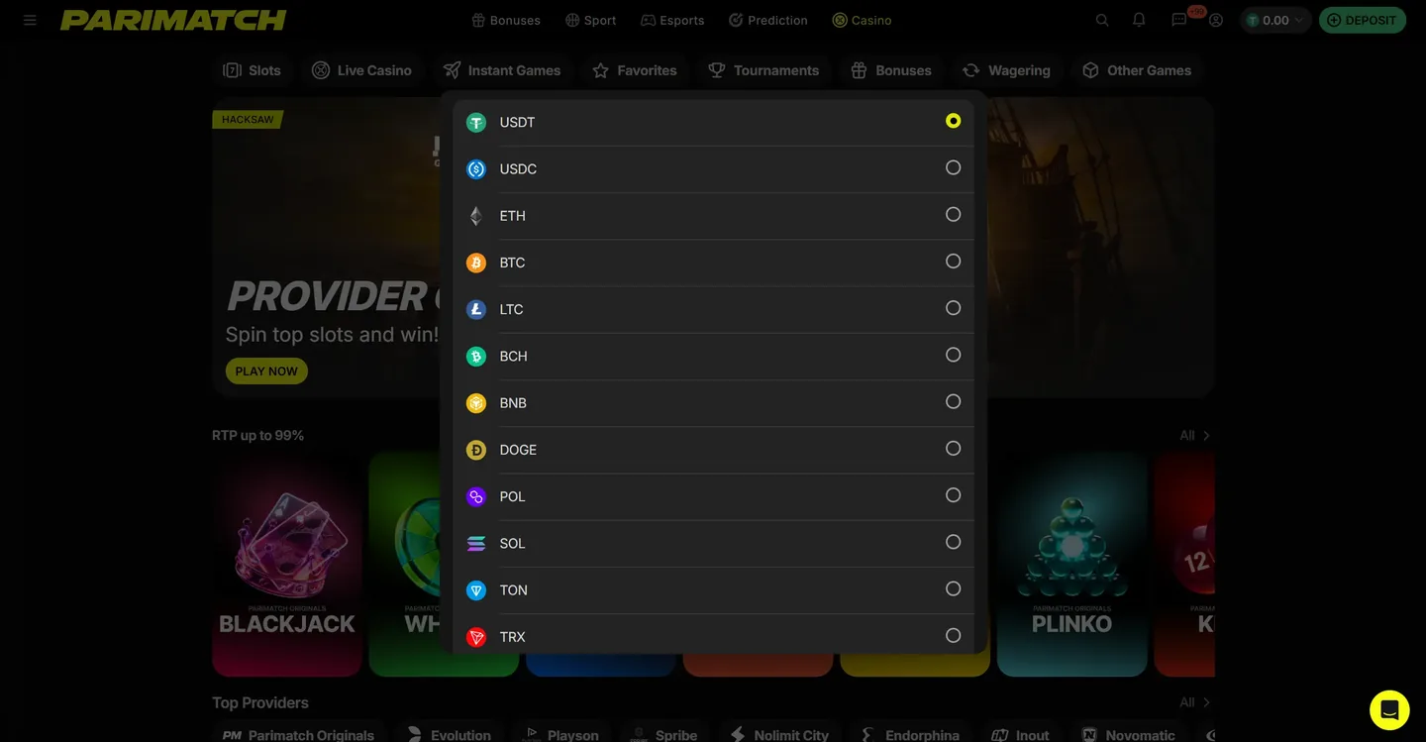Viewport: 1426px width, 742px height.
Task: Collapse the 0.00 balance currency dropdown
Action: [x=1275, y=20]
